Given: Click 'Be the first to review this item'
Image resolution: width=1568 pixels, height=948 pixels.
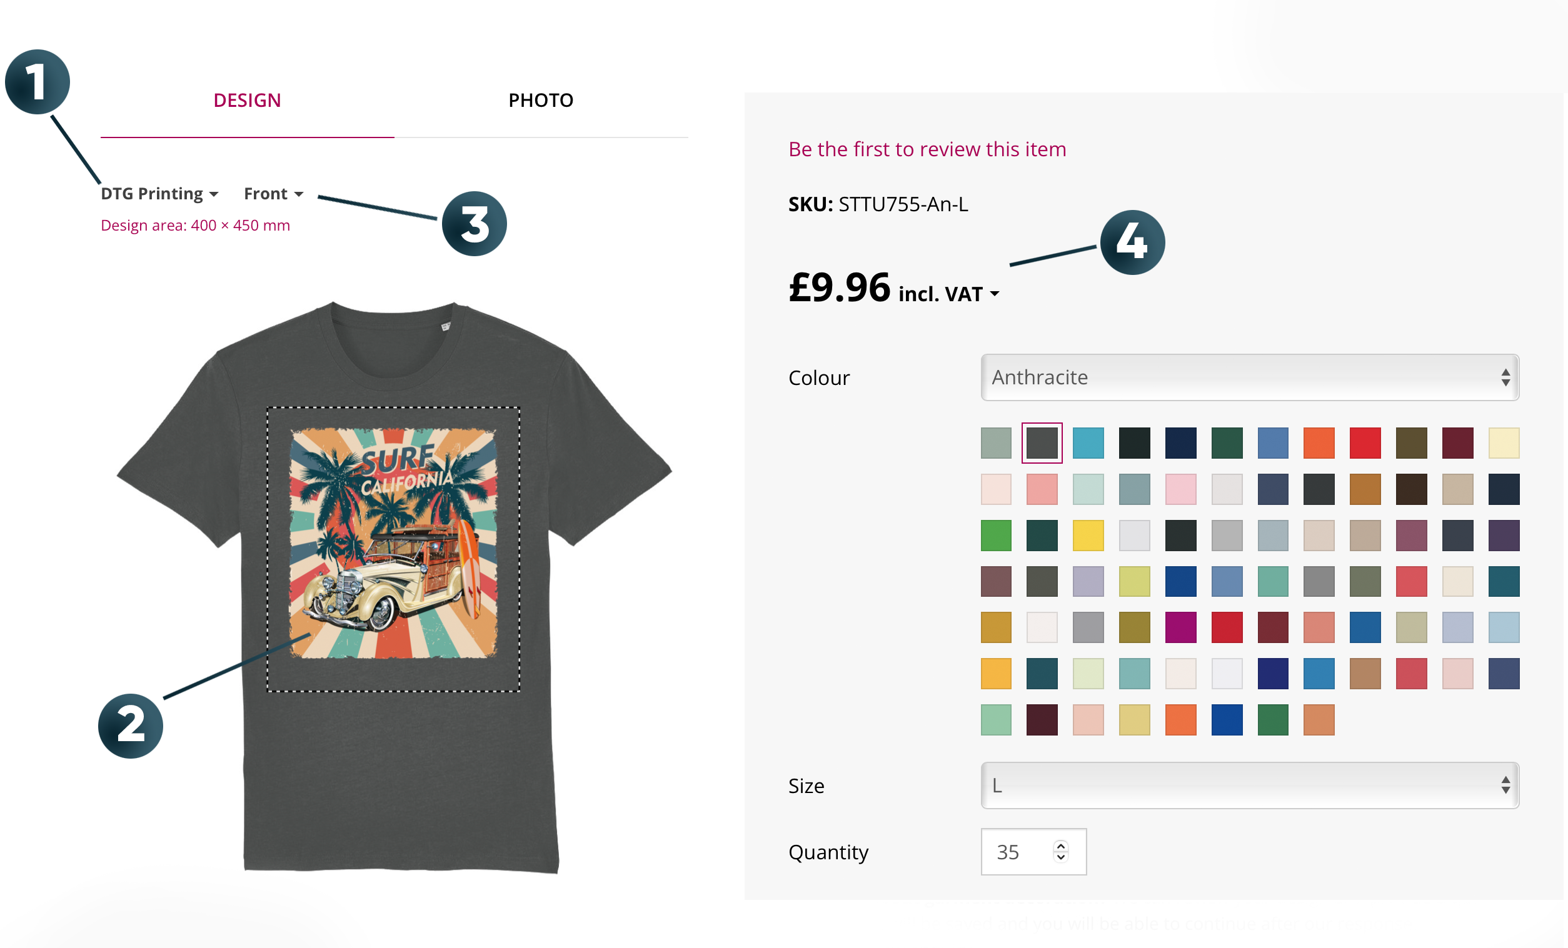Looking at the screenshot, I should [927, 149].
